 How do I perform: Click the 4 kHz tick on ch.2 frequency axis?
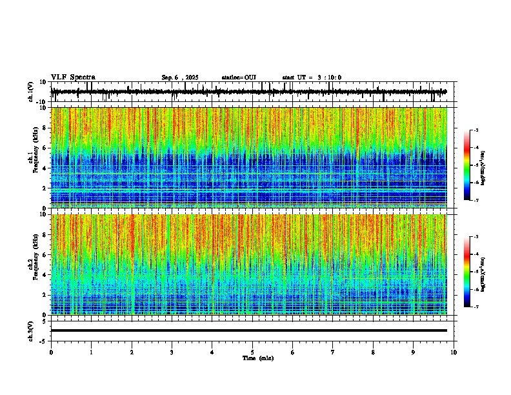45,275
